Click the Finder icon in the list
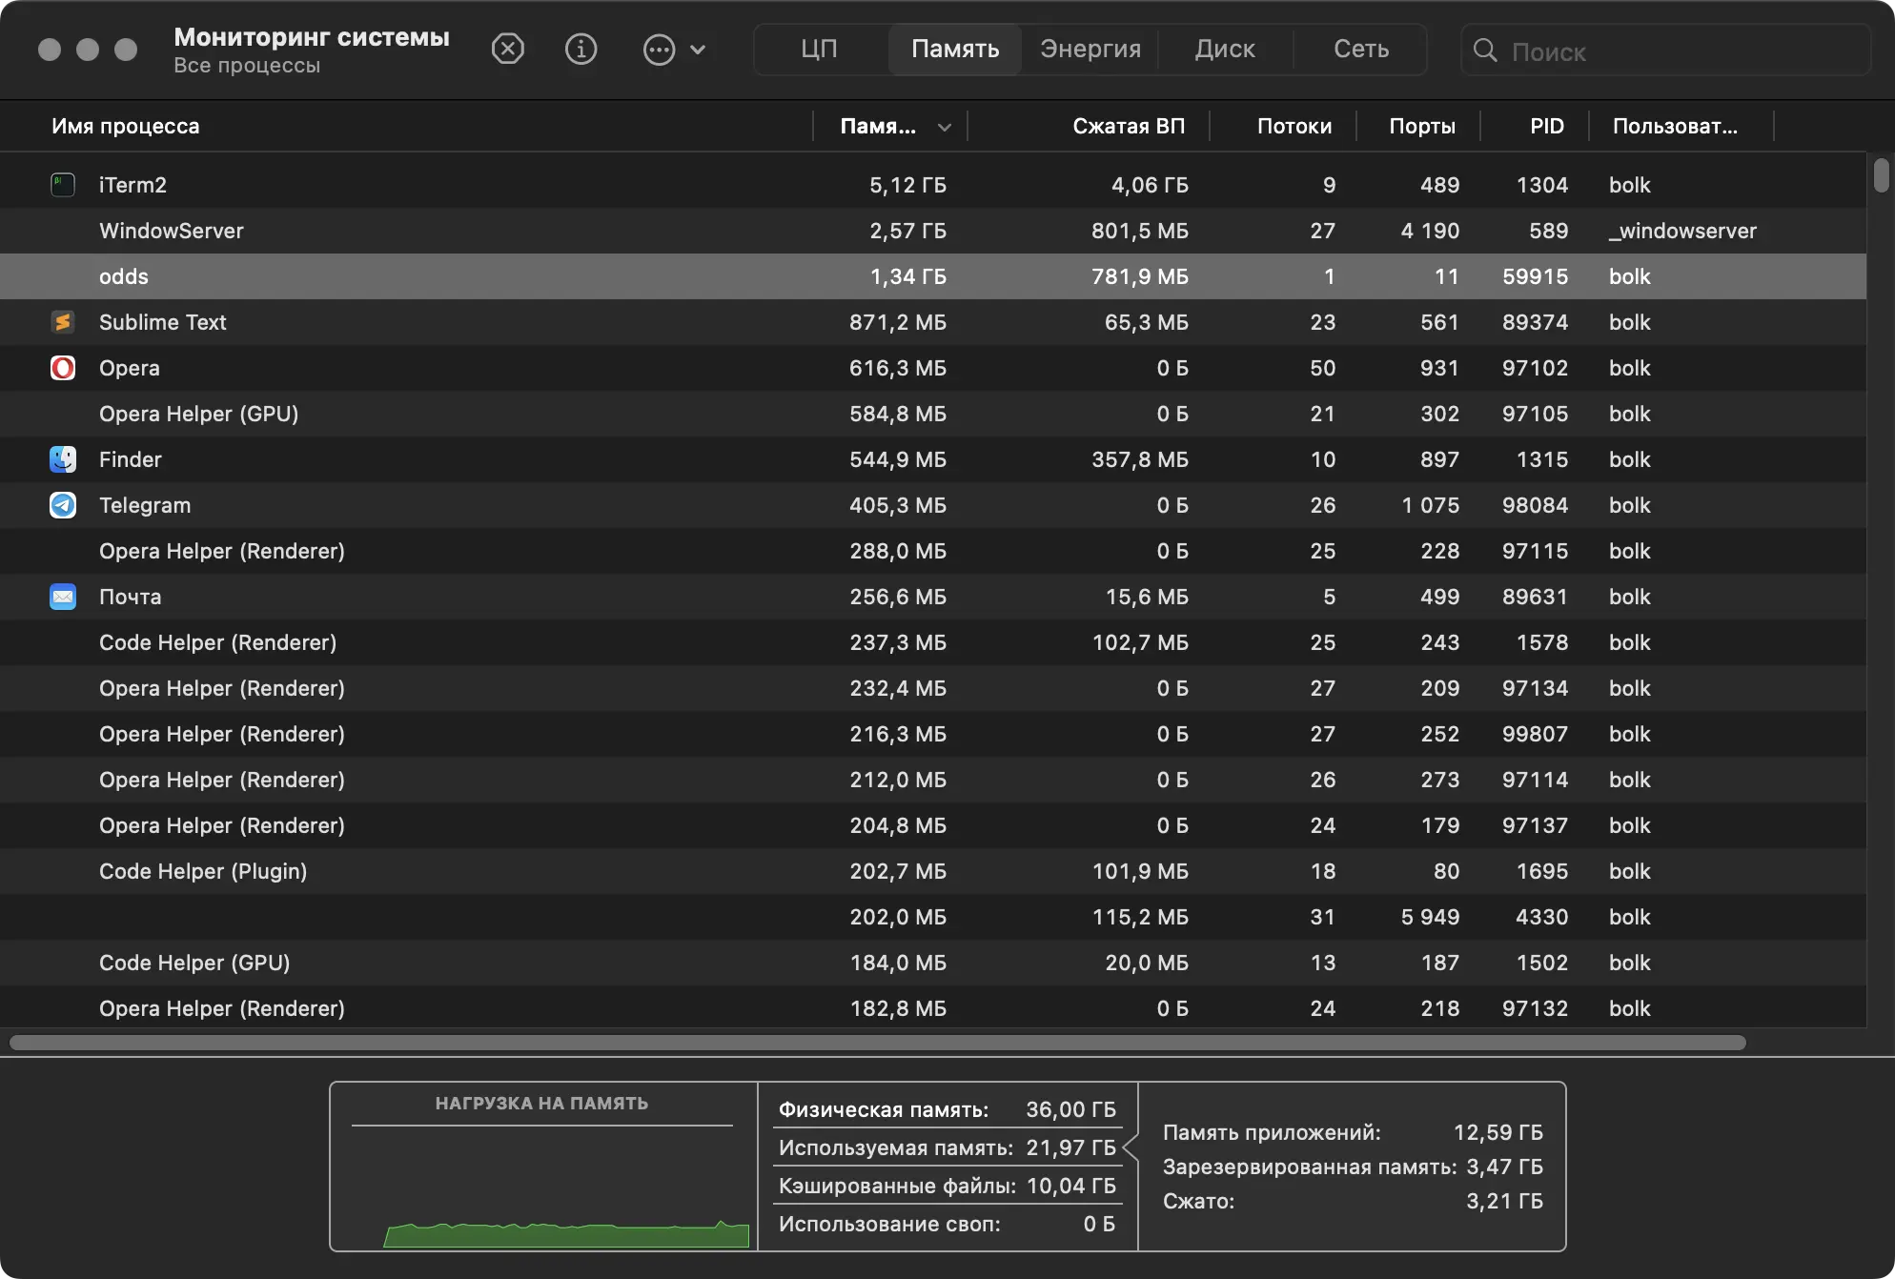1895x1279 pixels. [x=63, y=459]
